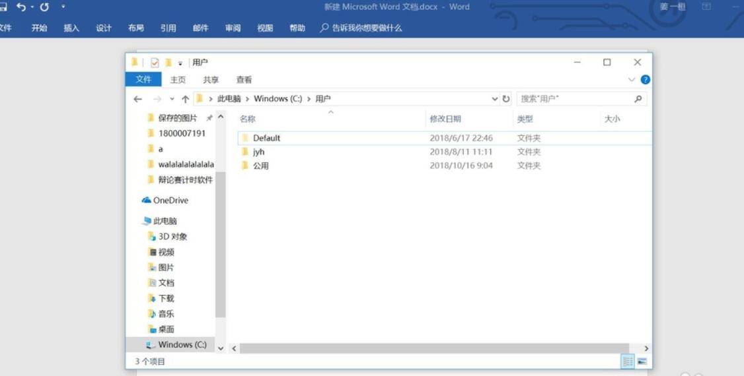Click the search magnifier icon in Explorer
744x376 pixels.
pos(638,98)
